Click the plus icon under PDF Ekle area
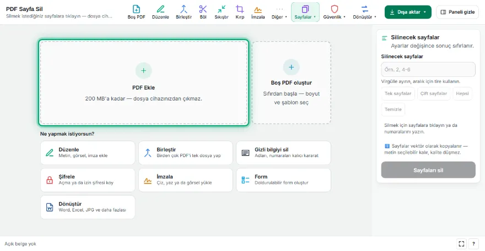The image size is (485, 251). coord(143,71)
